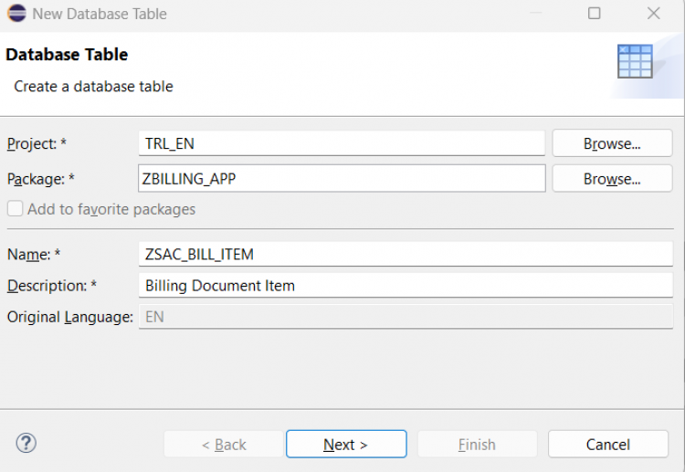Open help with the question mark icon
Image resolution: width=685 pixels, height=472 pixels.
click(26, 444)
